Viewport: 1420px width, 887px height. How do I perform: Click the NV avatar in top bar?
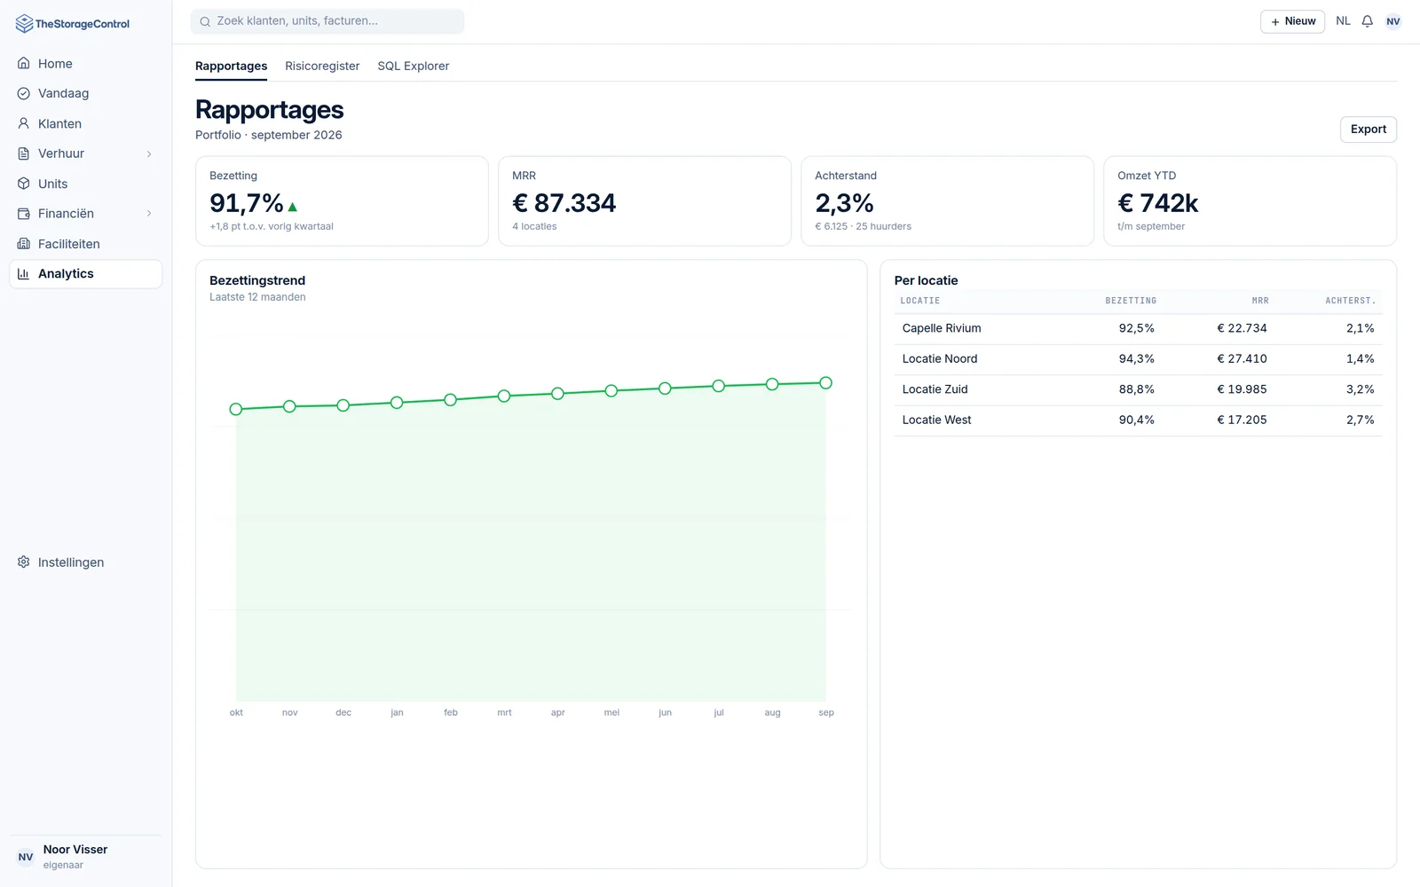click(x=1393, y=21)
